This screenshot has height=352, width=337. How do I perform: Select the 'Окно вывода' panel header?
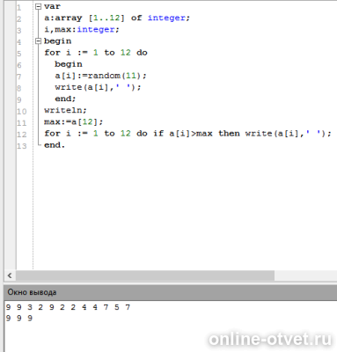click(x=171, y=292)
